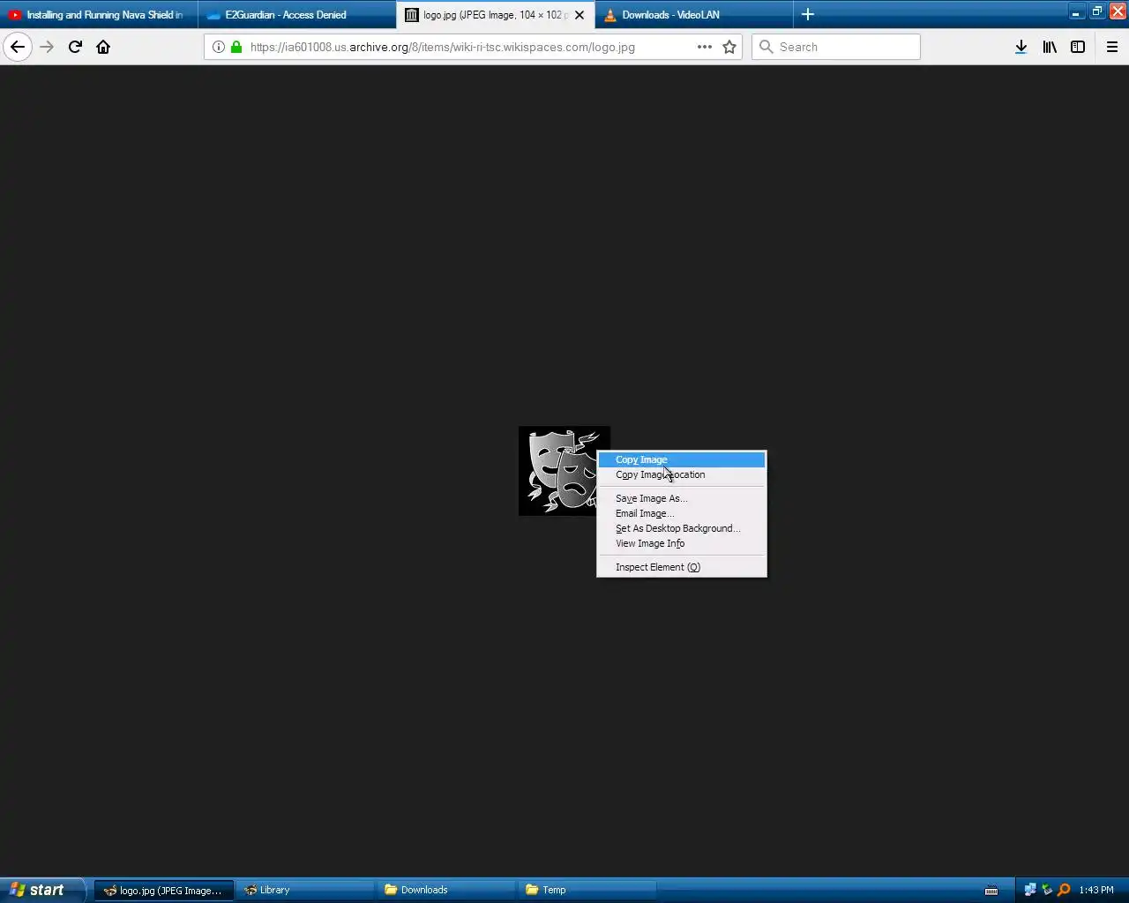
Task: Open the Firefox home page
Action: point(103,47)
